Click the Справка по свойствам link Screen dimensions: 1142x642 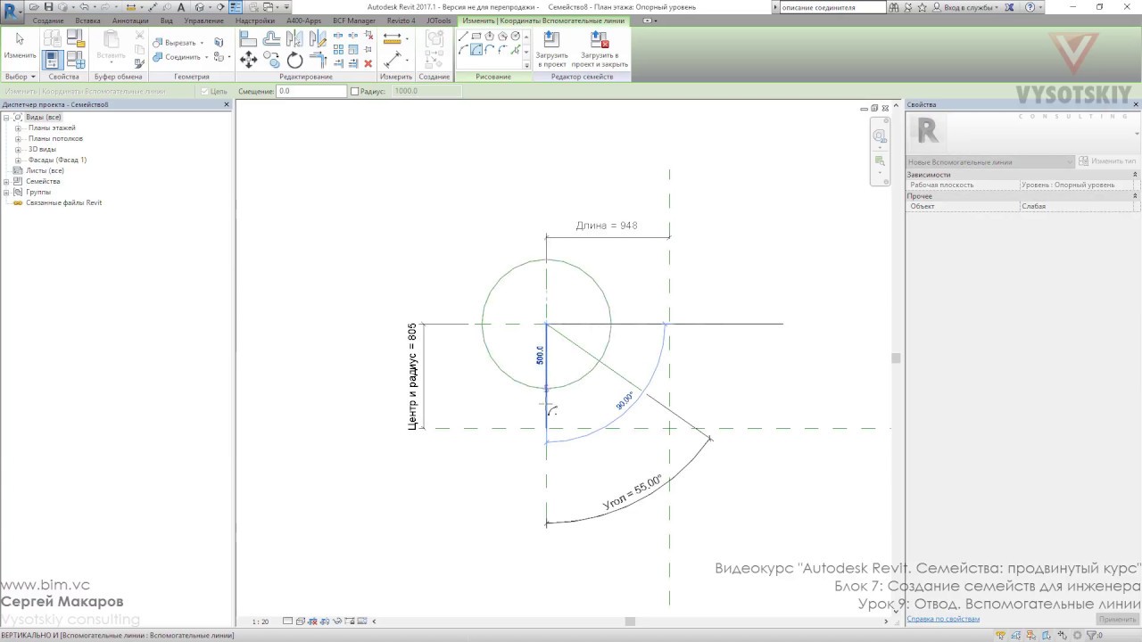pos(942,619)
